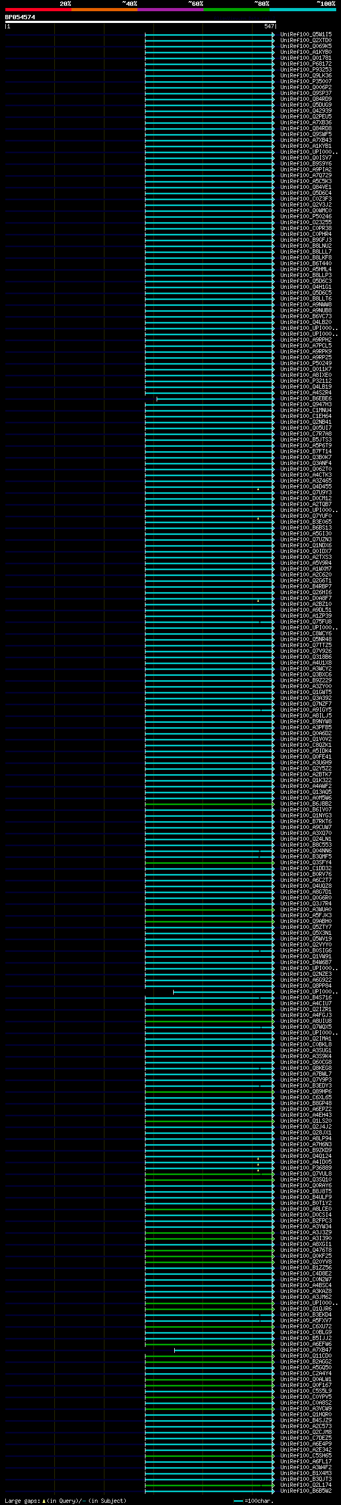Image resolution: width=341 pixels, height=1505 pixels.
Task: Click the alignment bar for UniRef100_B6EBE6
Action: tap(215, 399)
